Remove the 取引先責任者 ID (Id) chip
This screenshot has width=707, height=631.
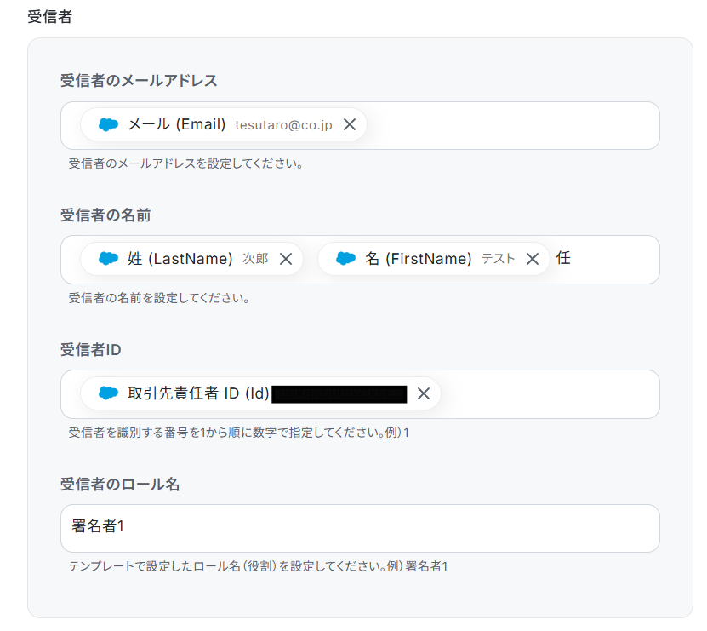pos(424,393)
